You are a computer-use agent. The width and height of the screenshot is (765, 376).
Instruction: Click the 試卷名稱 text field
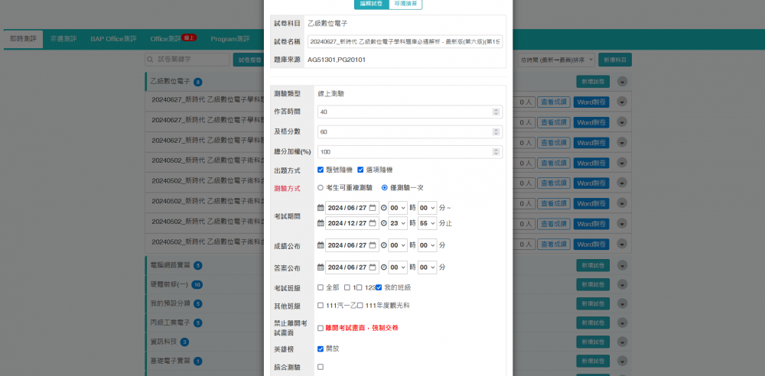405,41
